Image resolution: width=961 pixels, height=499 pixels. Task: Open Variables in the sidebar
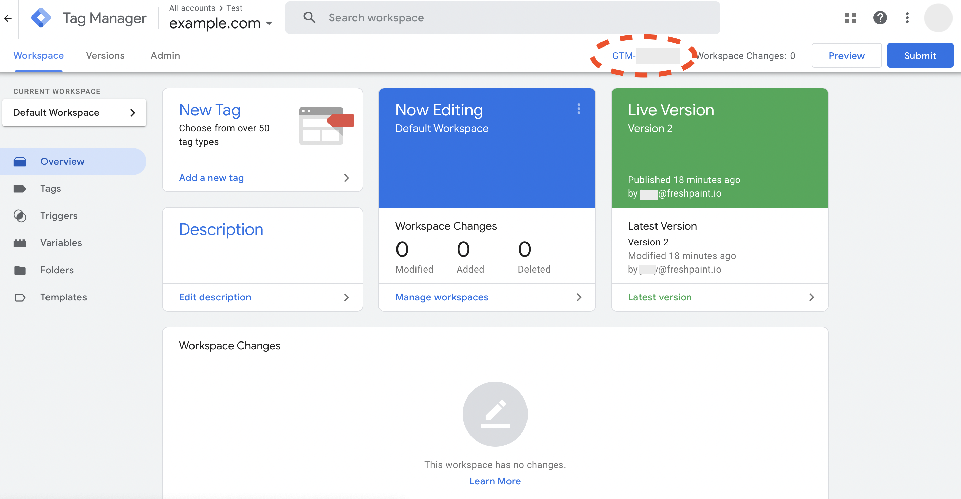click(61, 243)
